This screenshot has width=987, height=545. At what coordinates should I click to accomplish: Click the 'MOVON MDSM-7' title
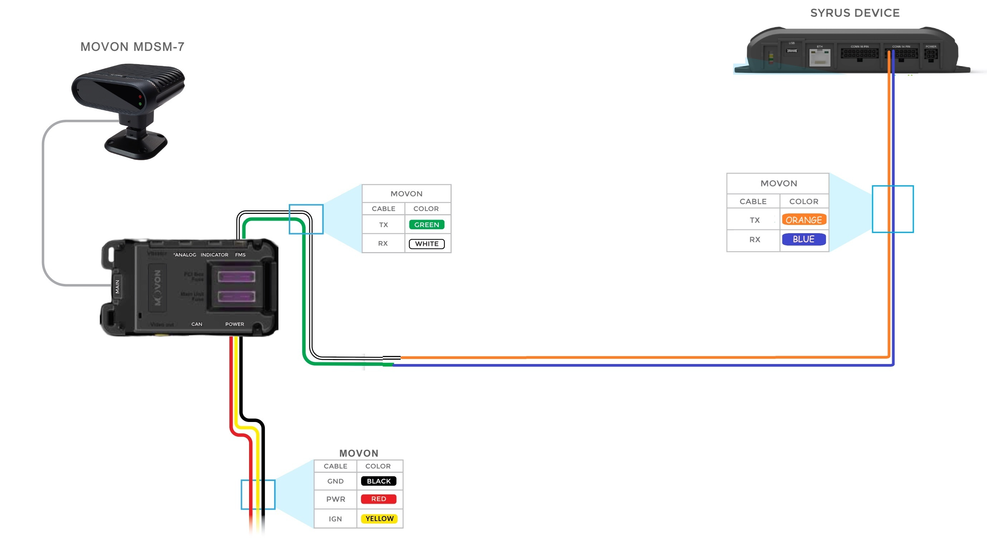(132, 47)
